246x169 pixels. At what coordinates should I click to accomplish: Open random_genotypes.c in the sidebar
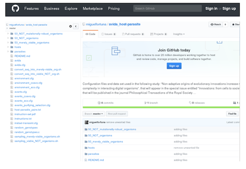[x=27, y=132]
